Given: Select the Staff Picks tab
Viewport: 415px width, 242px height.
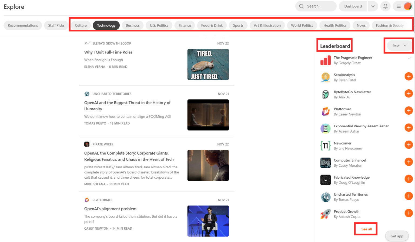Looking at the screenshot, I should (56, 25).
